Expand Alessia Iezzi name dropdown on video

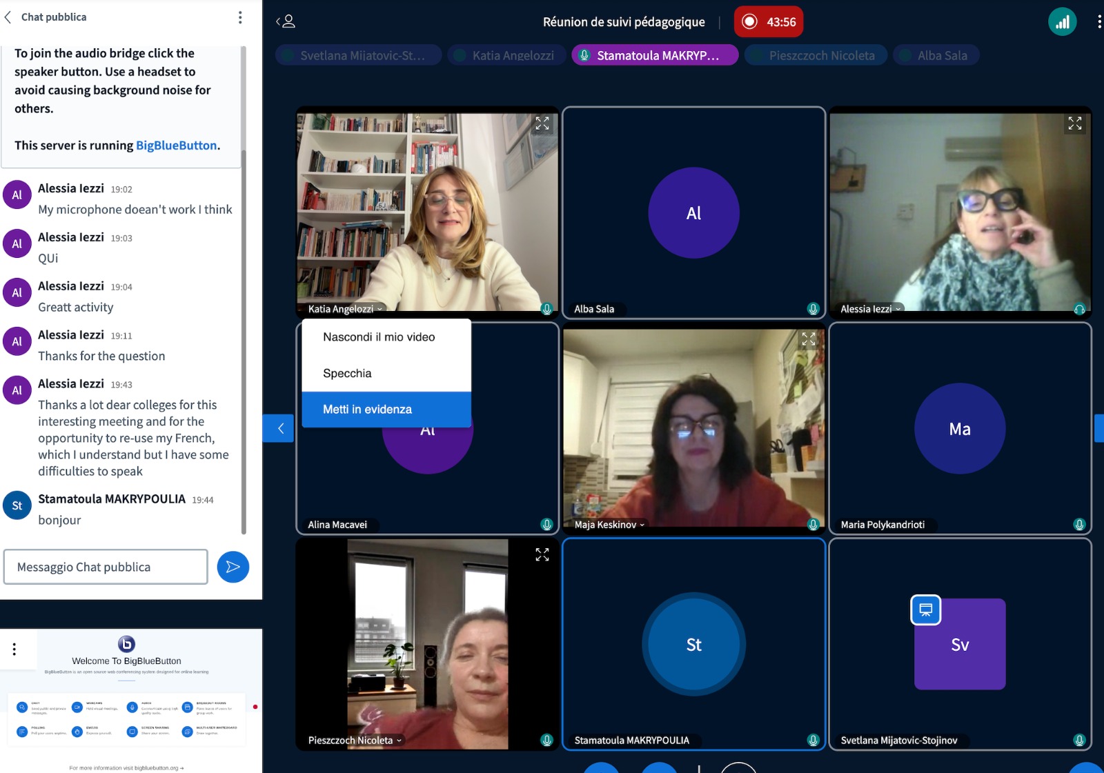871,309
